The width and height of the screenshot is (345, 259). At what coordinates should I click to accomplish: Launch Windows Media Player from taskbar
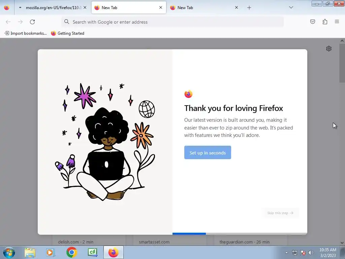coord(51,252)
